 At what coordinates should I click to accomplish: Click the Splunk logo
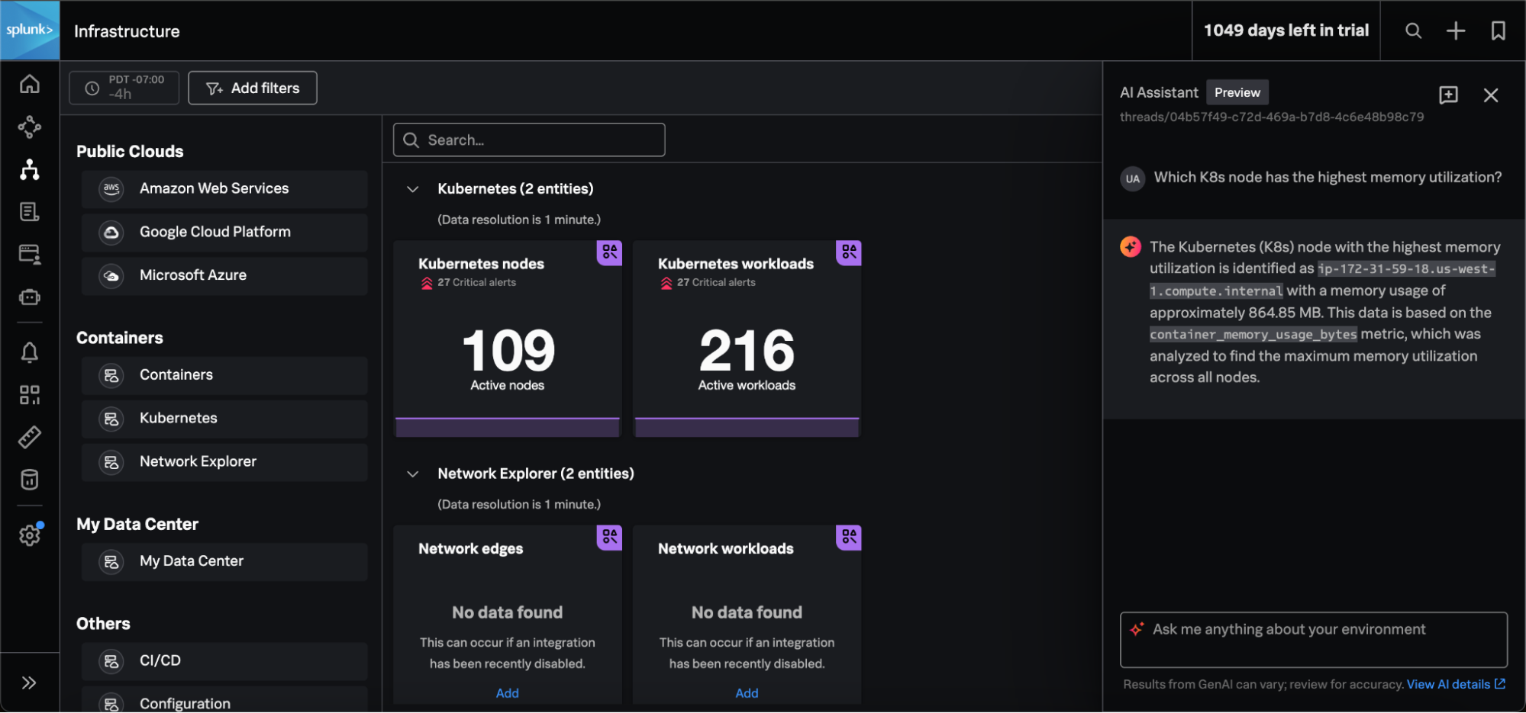30,31
